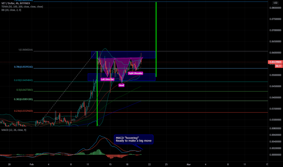This screenshot has height=167, width=283.
Task: Click the USD currency button
Action: click(x=275, y=3)
